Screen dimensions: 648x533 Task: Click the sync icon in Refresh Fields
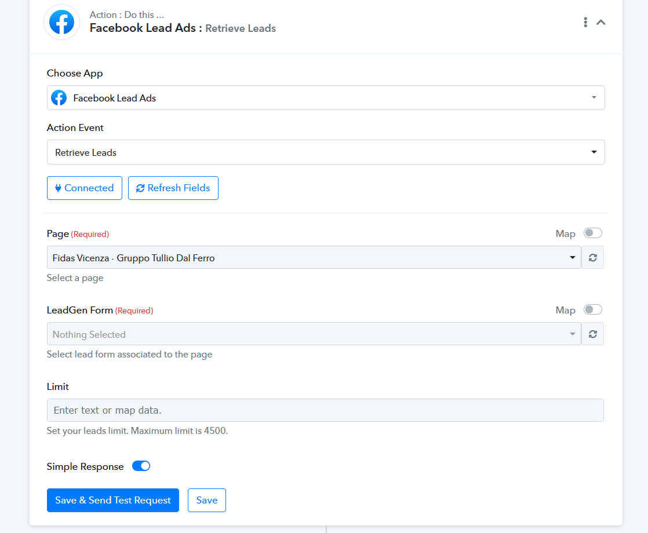pyautogui.click(x=140, y=188)
